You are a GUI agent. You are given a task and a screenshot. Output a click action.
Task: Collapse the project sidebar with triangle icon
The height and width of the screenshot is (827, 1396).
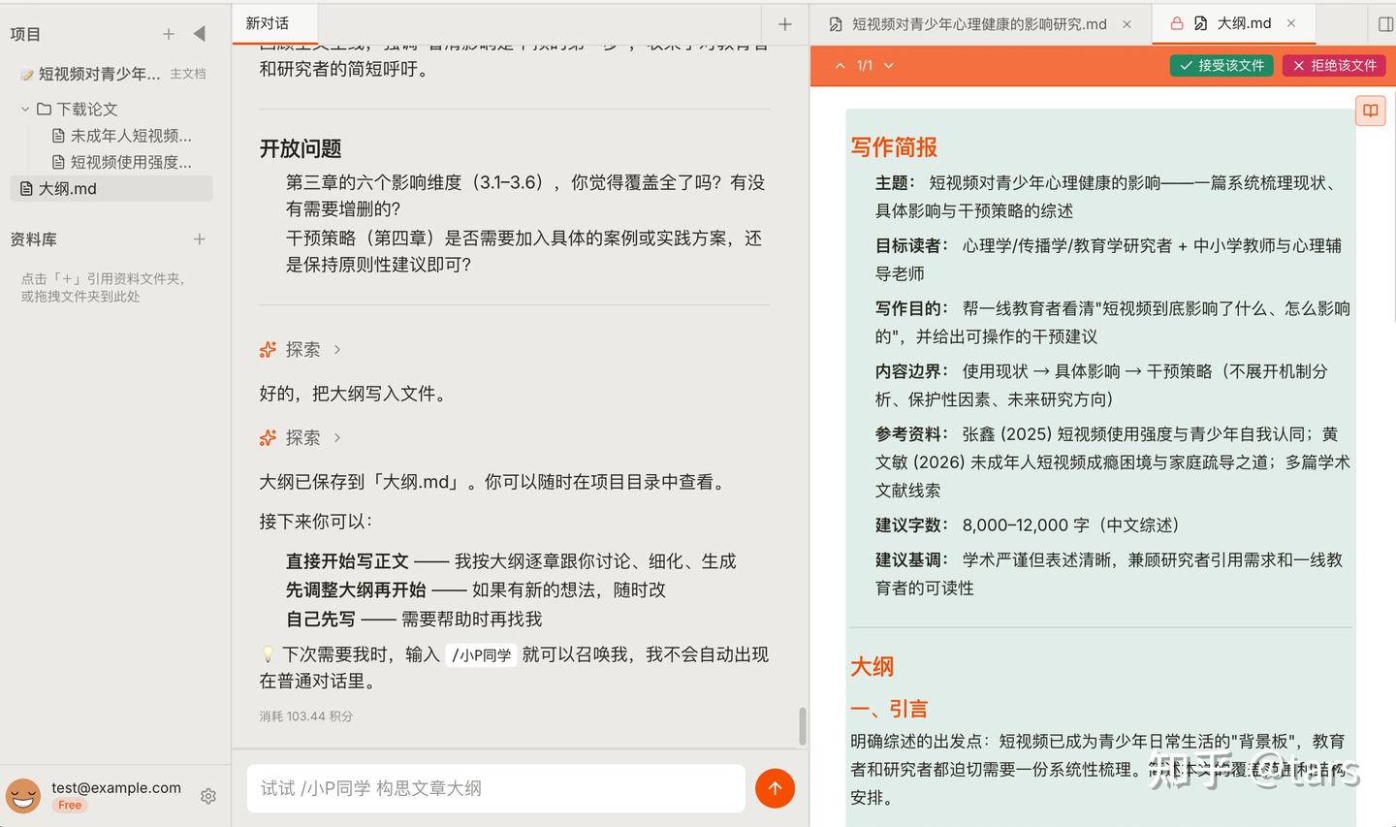click(x=200, y=34)
